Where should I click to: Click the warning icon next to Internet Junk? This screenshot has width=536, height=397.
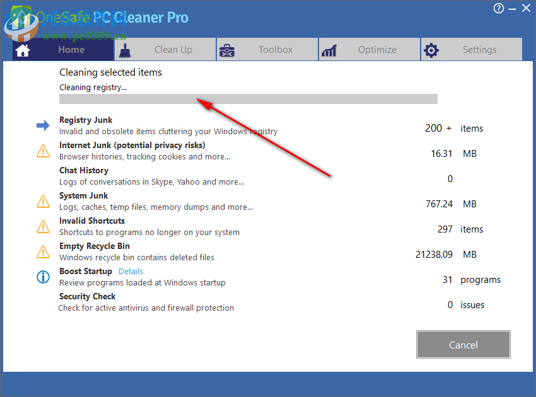click(42, 151)
